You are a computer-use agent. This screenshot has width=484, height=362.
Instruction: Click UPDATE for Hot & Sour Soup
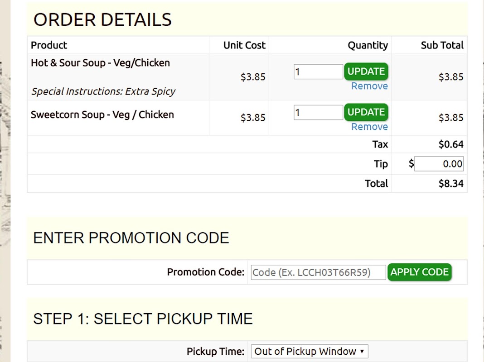tap(366, 71)
